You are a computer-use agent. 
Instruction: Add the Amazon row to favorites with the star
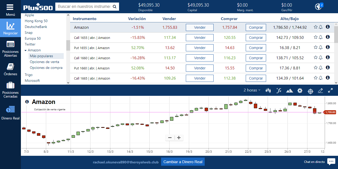316,27
